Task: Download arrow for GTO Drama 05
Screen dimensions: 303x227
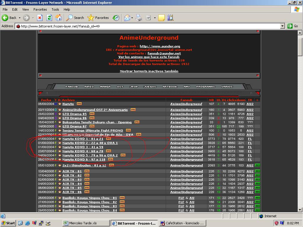Action: (60, 114)
